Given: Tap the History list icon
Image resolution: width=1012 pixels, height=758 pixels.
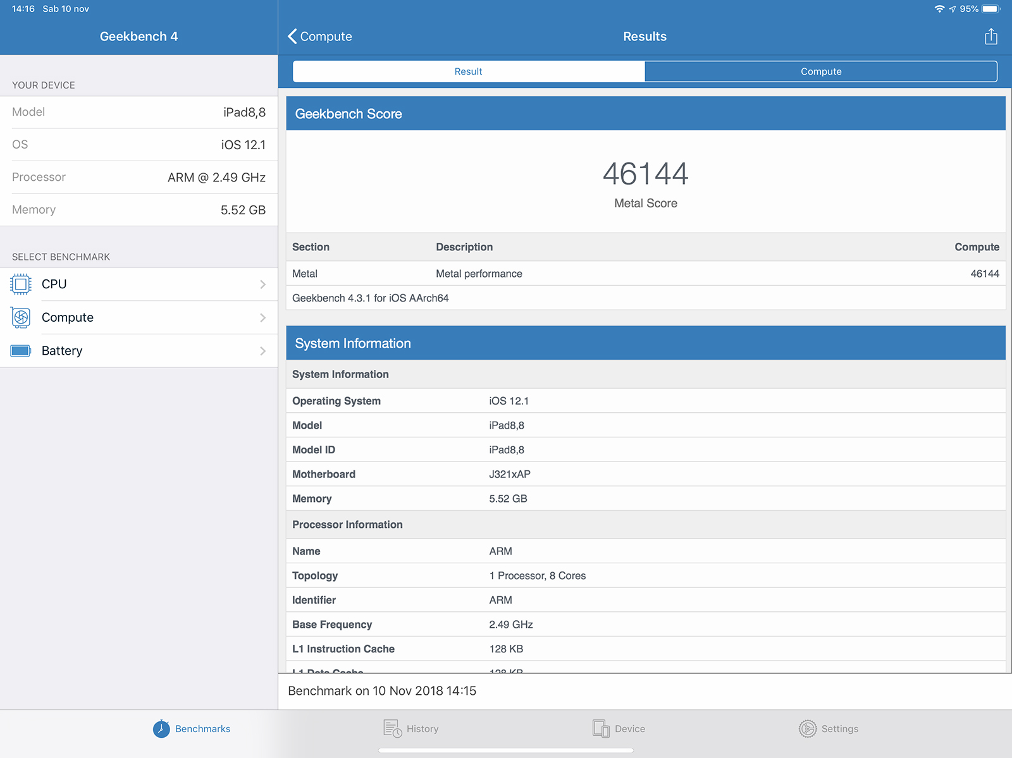Looking at the screenshot, I should pos(392,729).
